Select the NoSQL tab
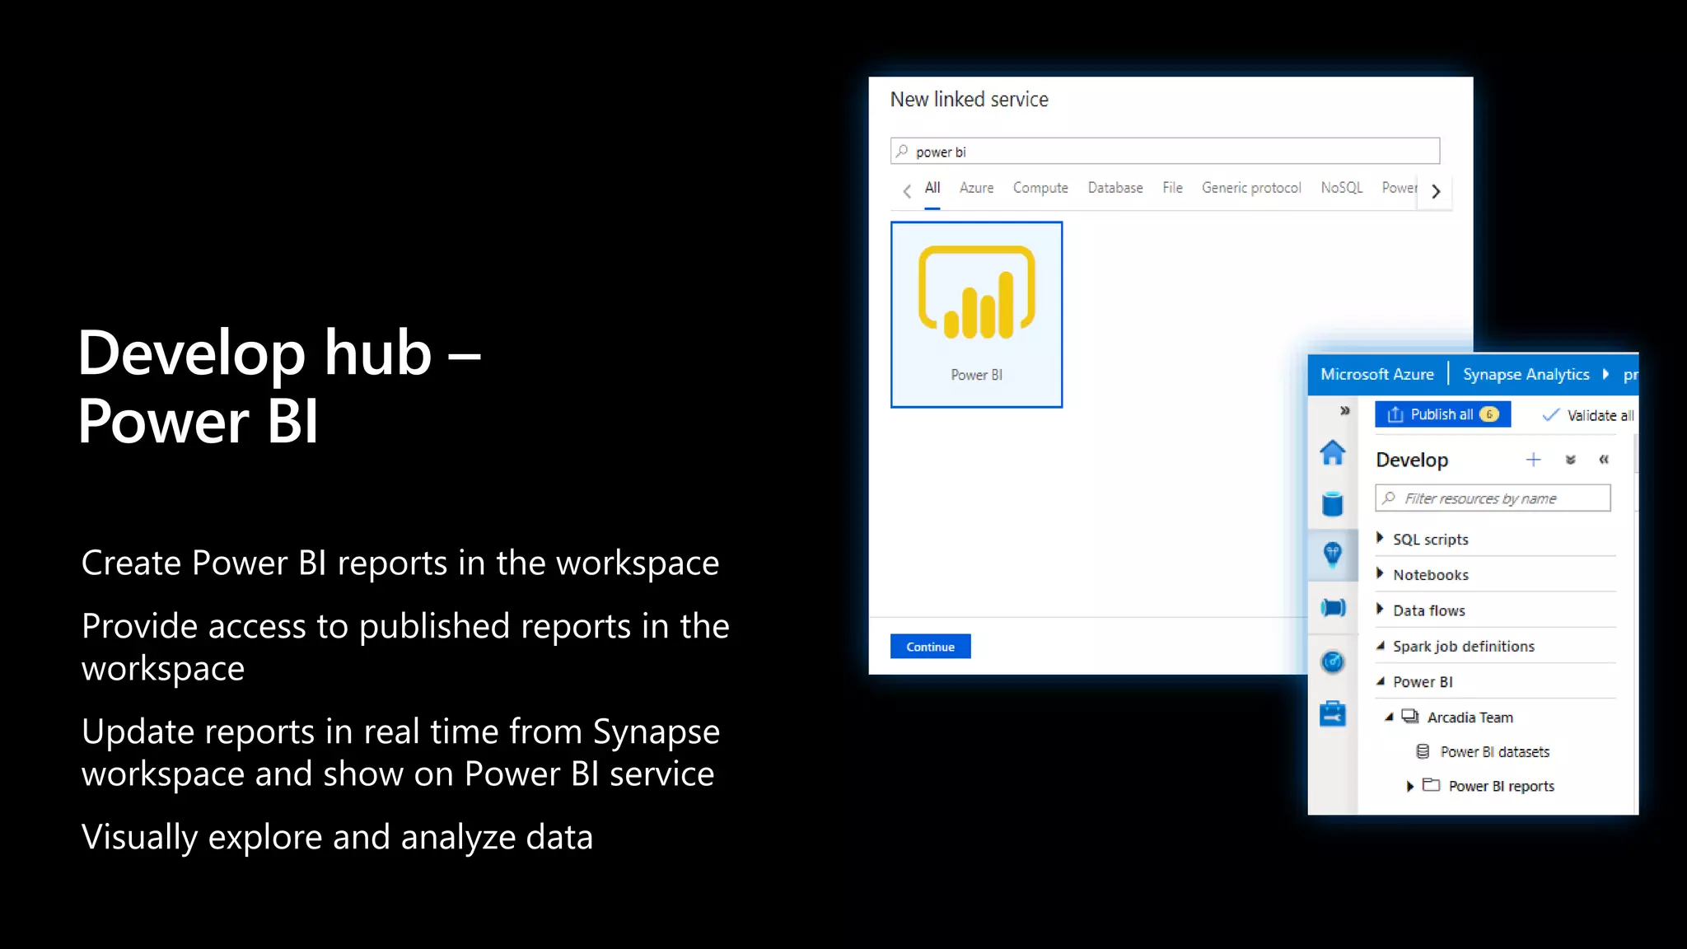The image size is (1687, 949). coord(1342,188)
